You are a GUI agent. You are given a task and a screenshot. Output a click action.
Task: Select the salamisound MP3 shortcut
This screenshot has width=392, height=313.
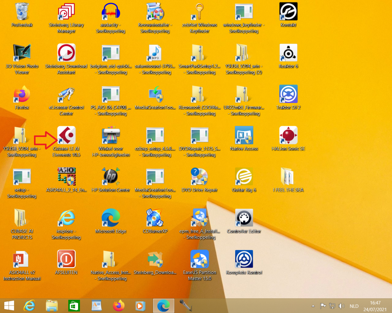(155, 53)
